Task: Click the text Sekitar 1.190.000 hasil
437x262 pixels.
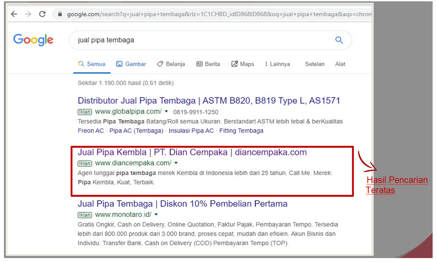Action: [x=110, y=83]
